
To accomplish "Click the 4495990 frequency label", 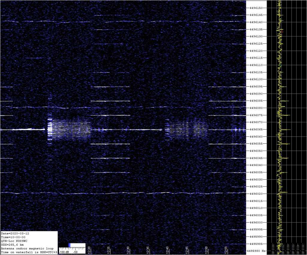I will (x=256, y=237).
